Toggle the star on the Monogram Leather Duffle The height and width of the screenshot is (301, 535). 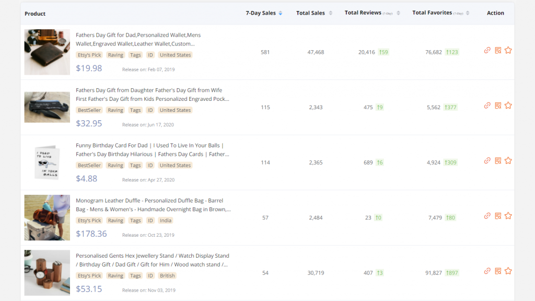click(x=508, y=216)
